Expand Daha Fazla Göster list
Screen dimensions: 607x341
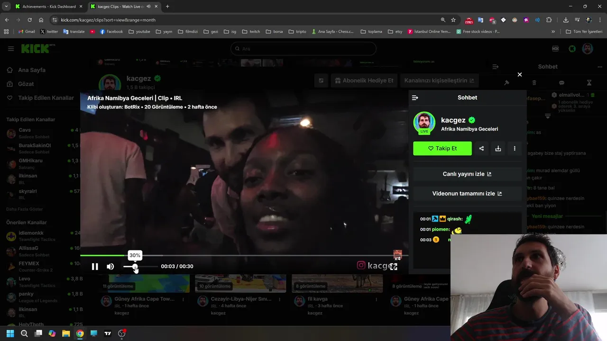(x=24, y=209)
